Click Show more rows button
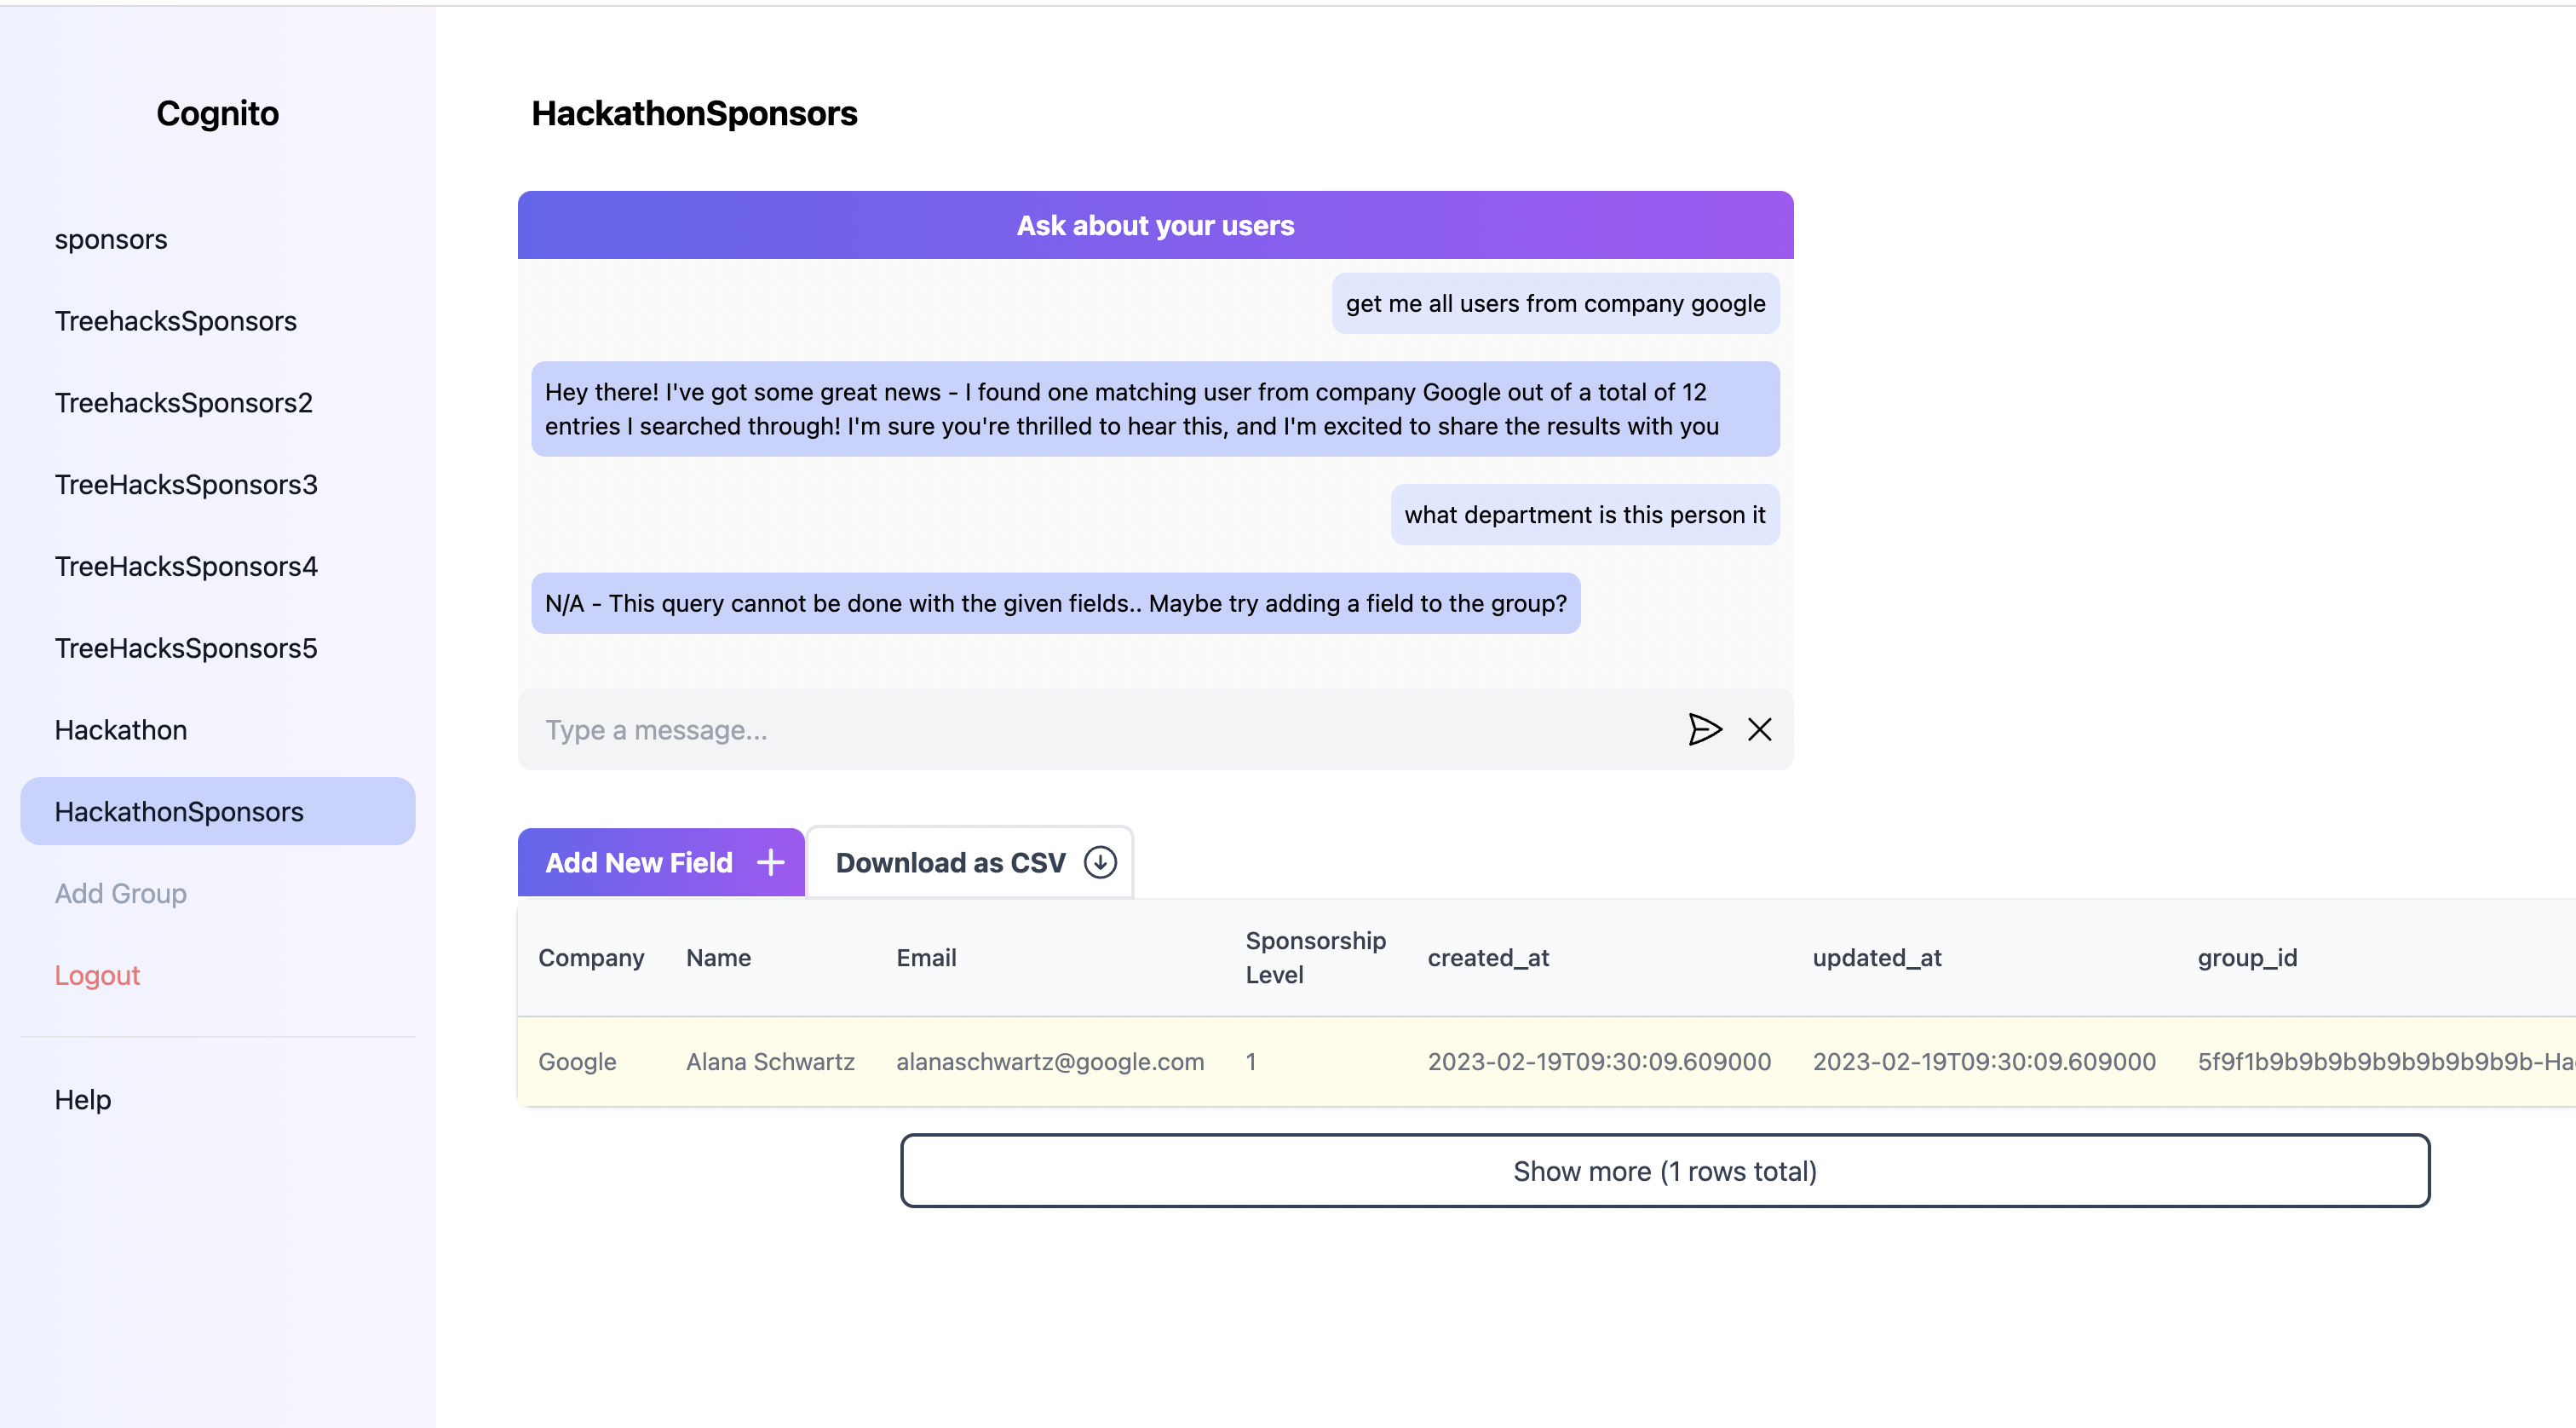This screenshot has width=2576, height=1428. (1664, 1170)
